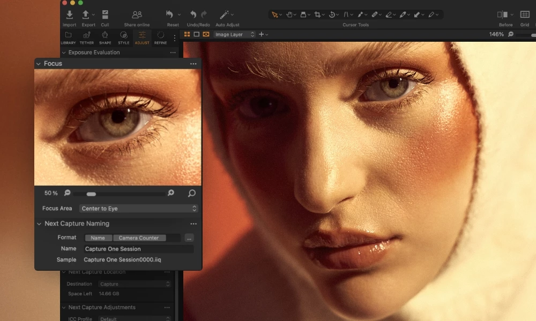536x321 pixels.
Task: Switch to the REFINE tool tab
Action: 161,37
